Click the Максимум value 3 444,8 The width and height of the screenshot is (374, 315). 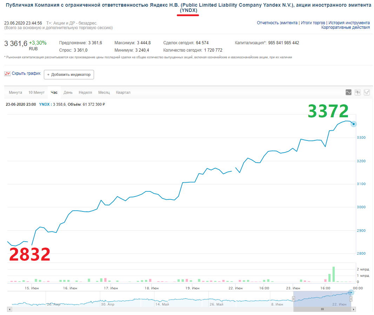144,43
